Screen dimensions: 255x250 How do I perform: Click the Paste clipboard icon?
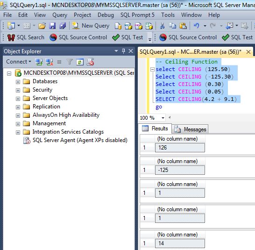coord(183,26)
